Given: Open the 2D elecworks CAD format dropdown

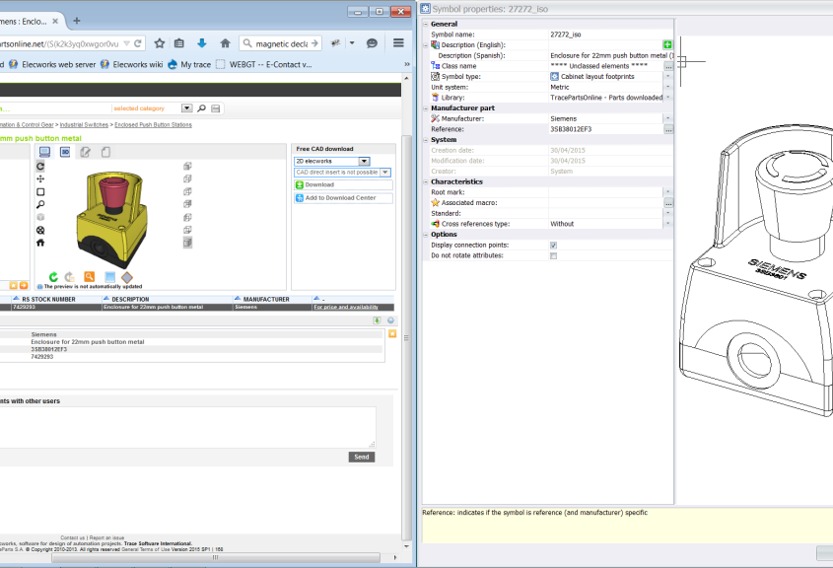Looking at the screenshot, I should coord(364,161).
